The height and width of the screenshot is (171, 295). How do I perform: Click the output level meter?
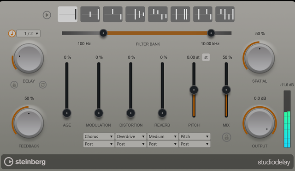[287, 119]
